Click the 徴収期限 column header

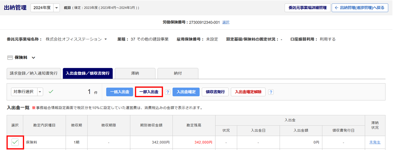[x=109, y=125]
